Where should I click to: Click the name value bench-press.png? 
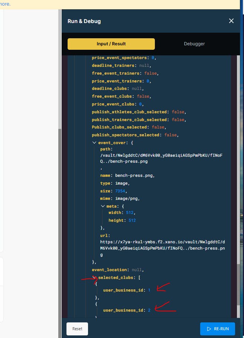click(134, 175)
